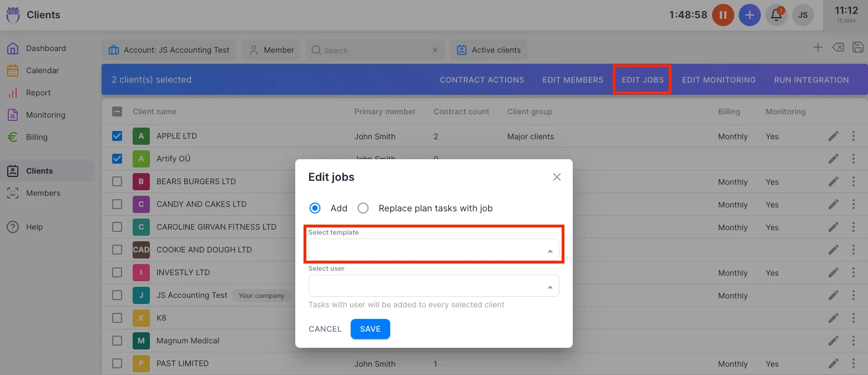The width and height of the screenshot is (868, 375).
Task: Click the save filter disk icon
Action: 857,48
